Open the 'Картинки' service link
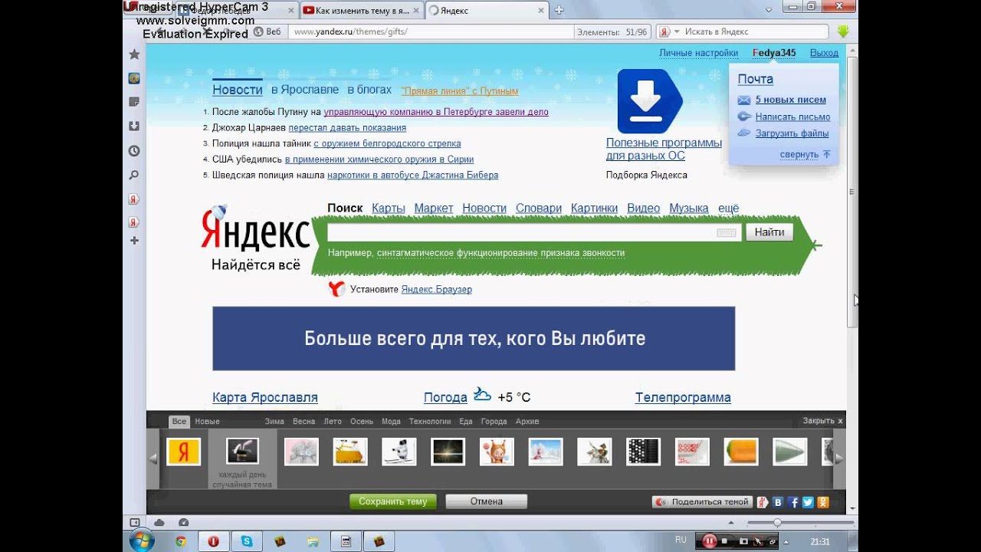The height and width of the screenshot is (552, 981). pos(594,208)
